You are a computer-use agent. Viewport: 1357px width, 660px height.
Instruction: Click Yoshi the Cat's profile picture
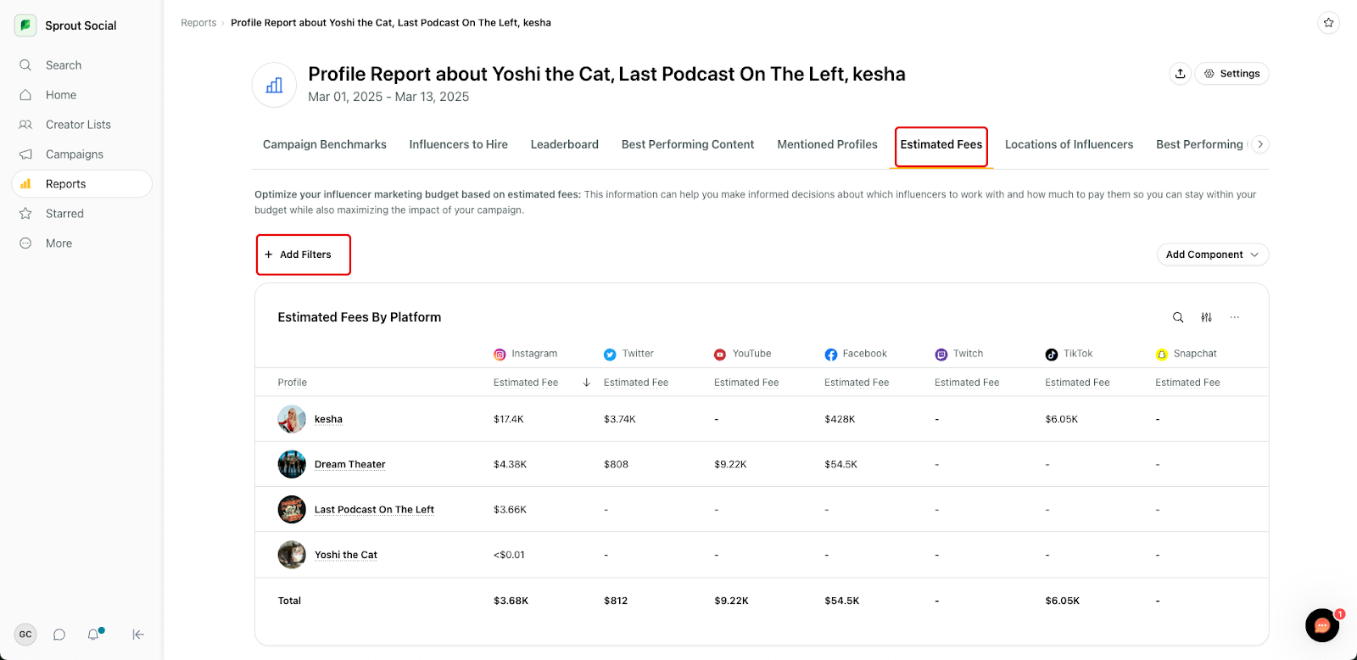[292, 555]
